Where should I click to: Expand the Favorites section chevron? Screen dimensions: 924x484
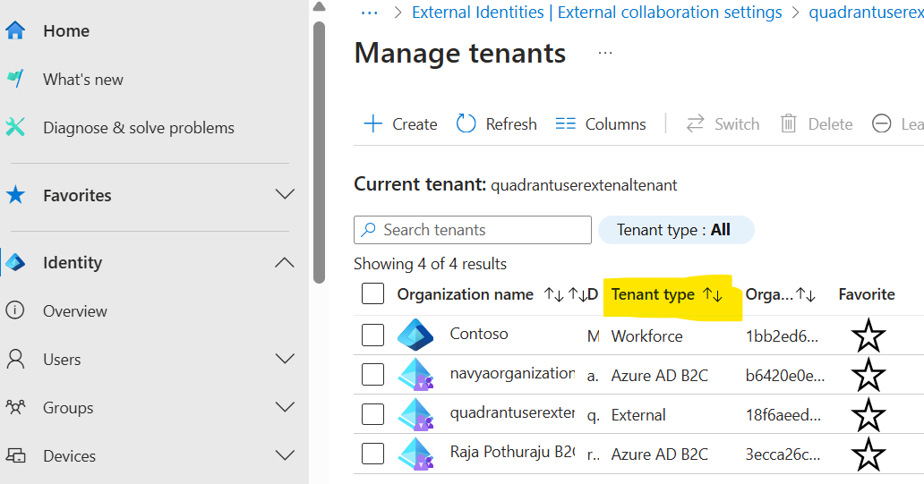click(x=286, y=194)
